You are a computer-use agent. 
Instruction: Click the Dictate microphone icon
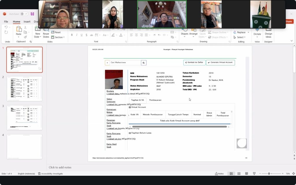coord(257,30)
